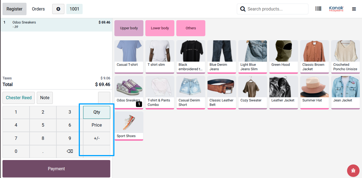
Task: Add another Odoo Sneakers product card
Action: click(129, 93)
